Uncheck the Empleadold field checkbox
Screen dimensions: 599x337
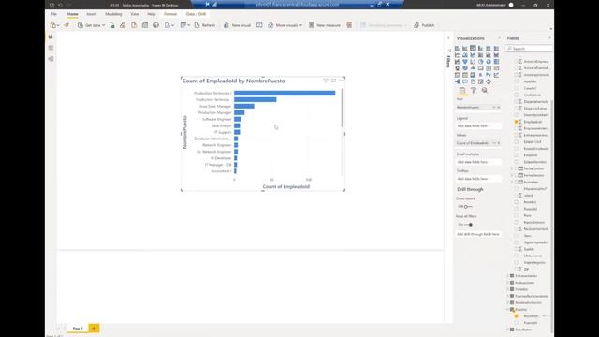tap(517, 122)
